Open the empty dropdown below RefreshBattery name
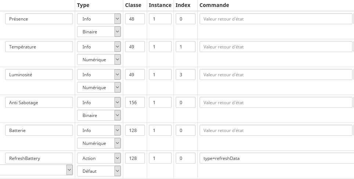 tap(36, 170)
